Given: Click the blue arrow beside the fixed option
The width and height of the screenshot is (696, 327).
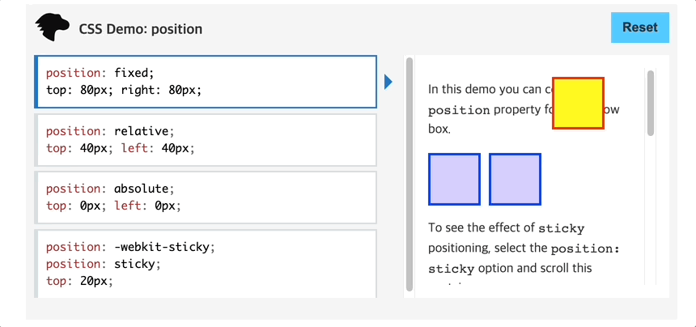Looking at the screenshot, I should point(388,82).
